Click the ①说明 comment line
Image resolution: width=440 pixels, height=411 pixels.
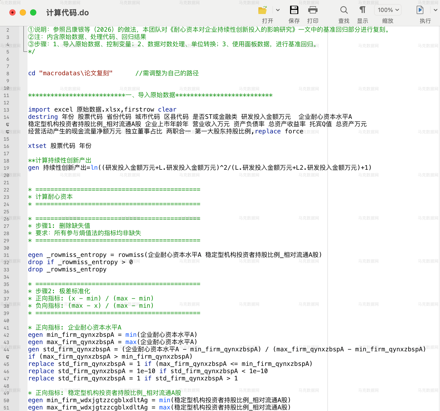(209, 30)
